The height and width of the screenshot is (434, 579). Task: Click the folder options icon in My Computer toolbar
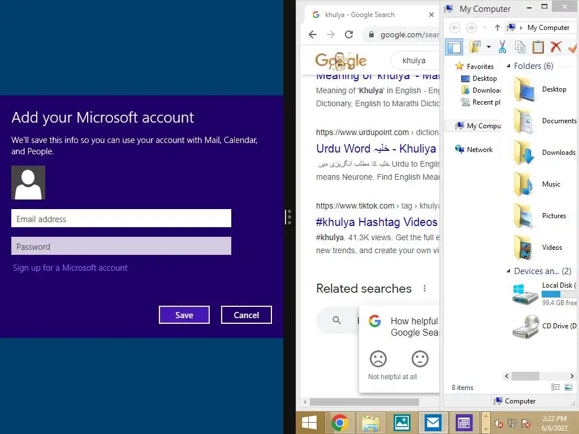click(475, 46)
